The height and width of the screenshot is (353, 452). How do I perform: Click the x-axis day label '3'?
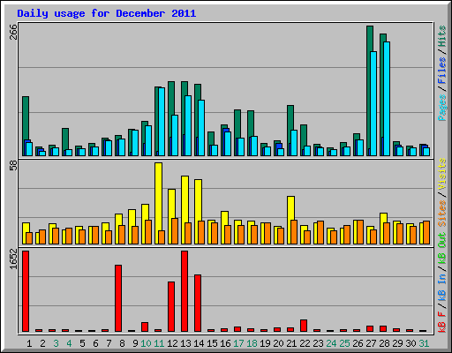click(56, 343)
